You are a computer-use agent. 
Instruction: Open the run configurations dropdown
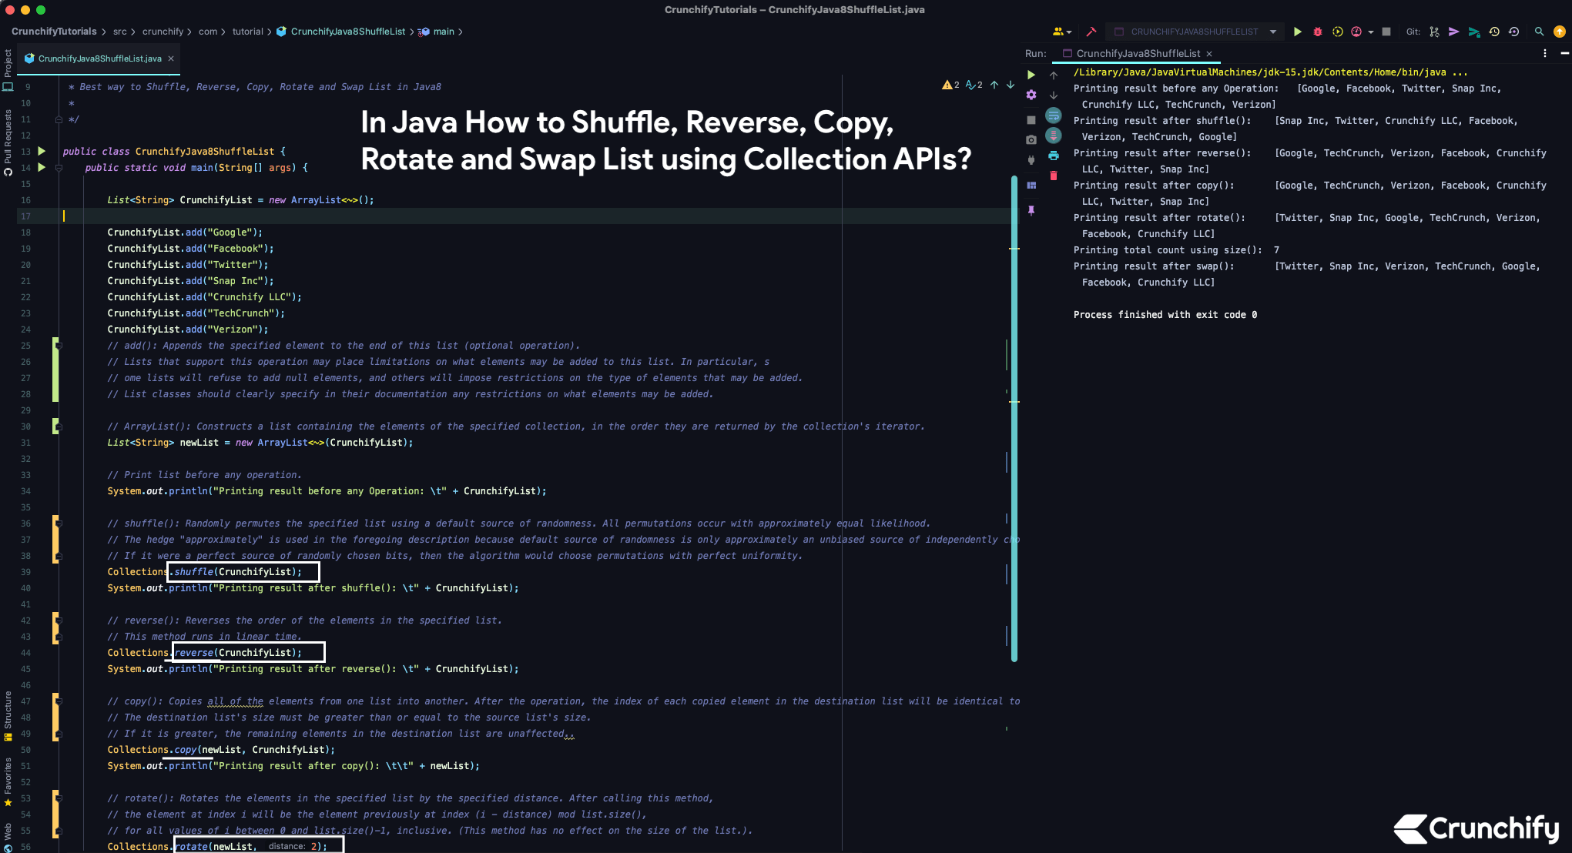(x=1273, y=32)
